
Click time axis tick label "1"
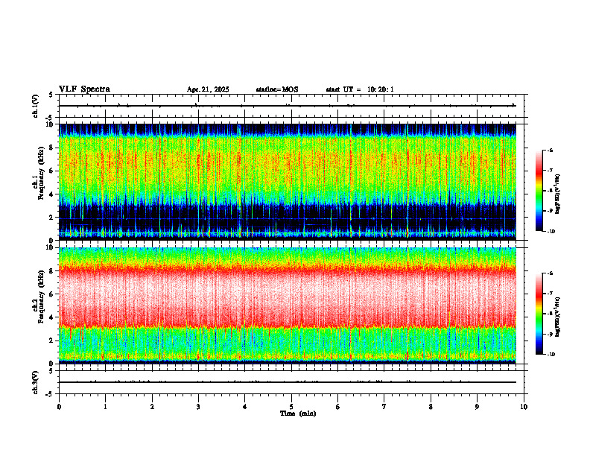click(105, 407)
